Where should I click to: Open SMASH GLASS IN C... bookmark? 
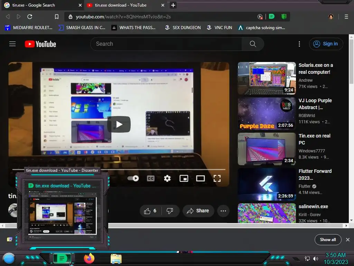82,28
